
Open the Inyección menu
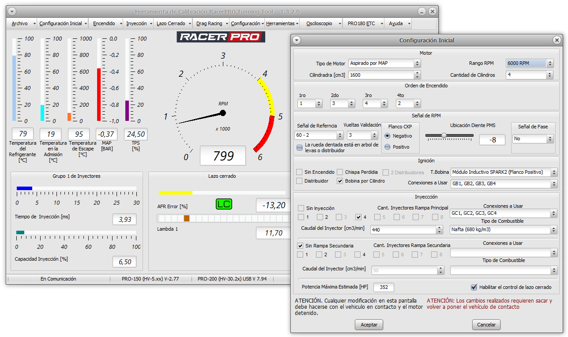coord(138,23)
